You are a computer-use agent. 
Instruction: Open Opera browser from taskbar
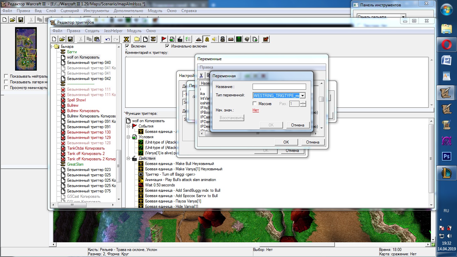[x=447, y=45]
